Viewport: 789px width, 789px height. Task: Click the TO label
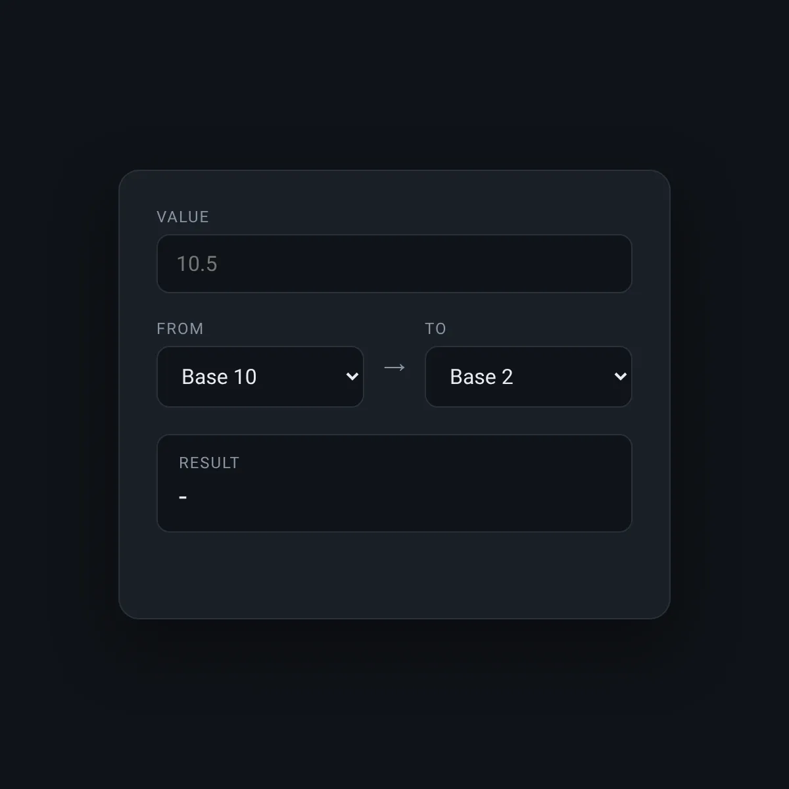(x=435, y=329)
